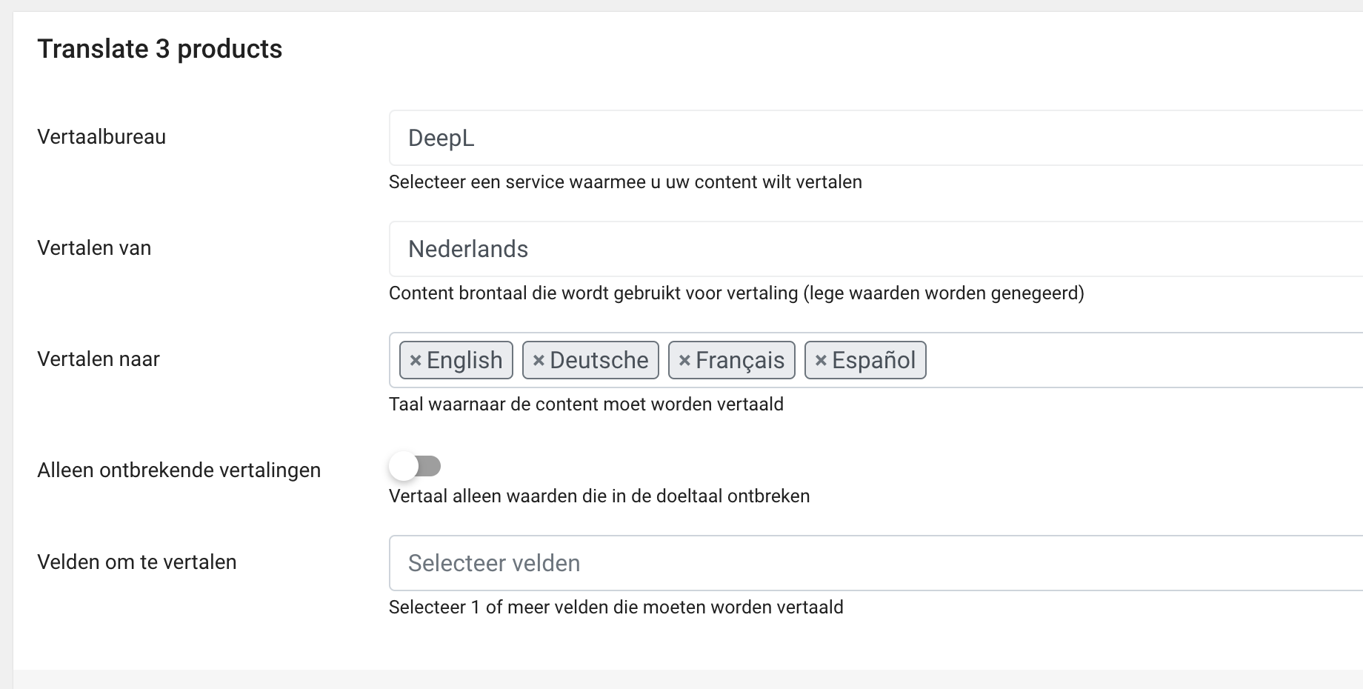Click the Vertaal alleen waarden help text
Screen dimensions: 1363x689
click(x=599, y=496)
